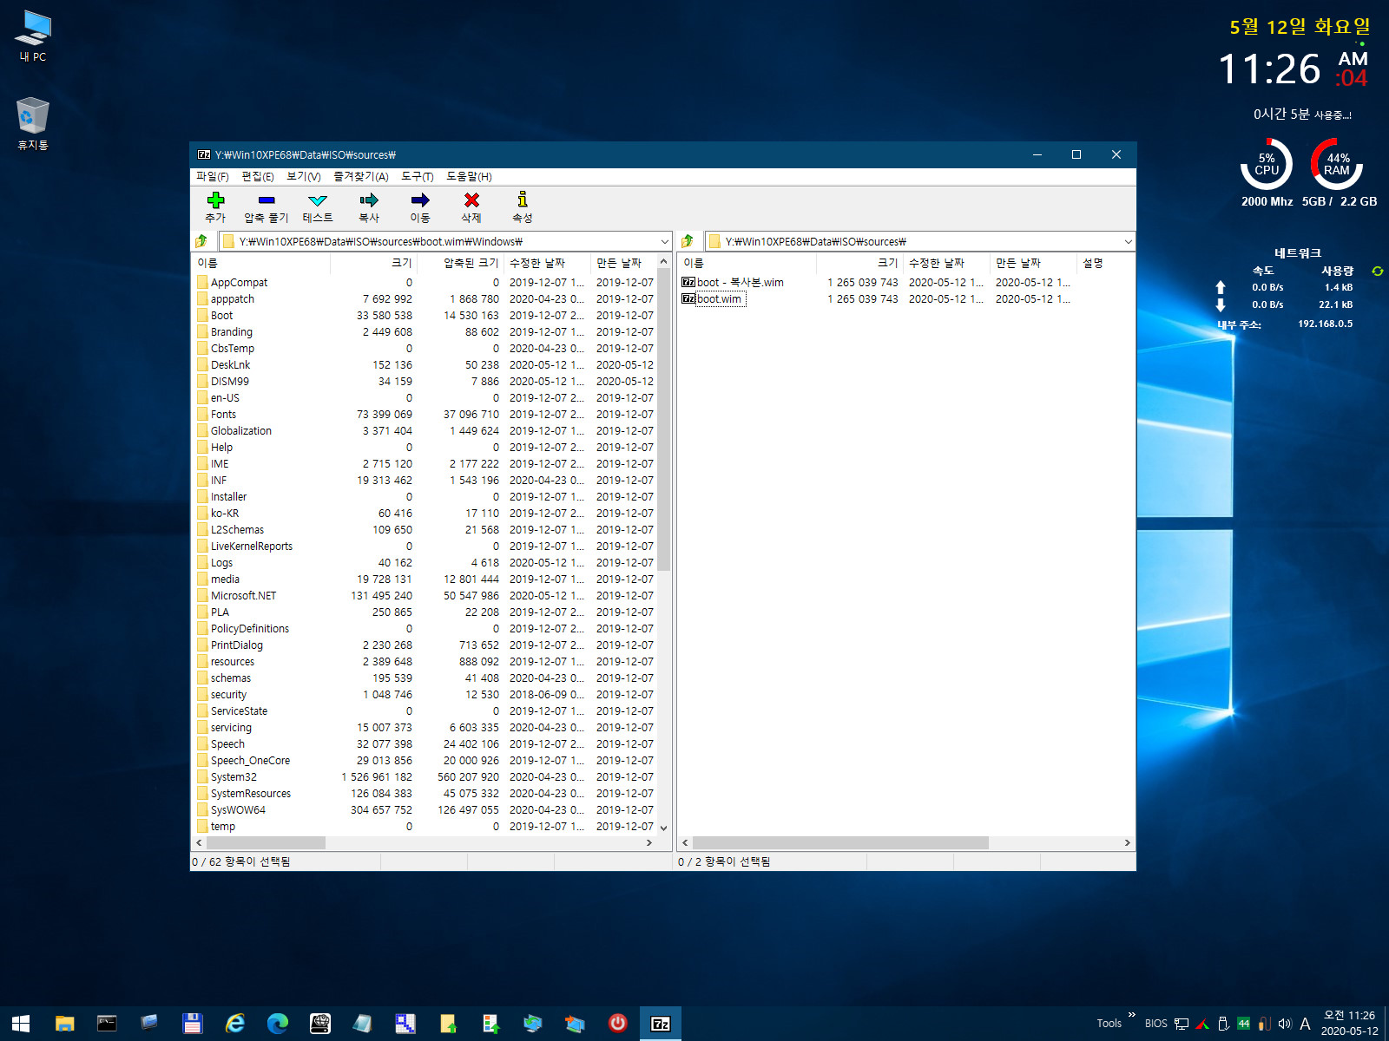The height and width of the screenshot is (1041, 1389).
Task: Select the System32 folder
Action: pos(234,777)
